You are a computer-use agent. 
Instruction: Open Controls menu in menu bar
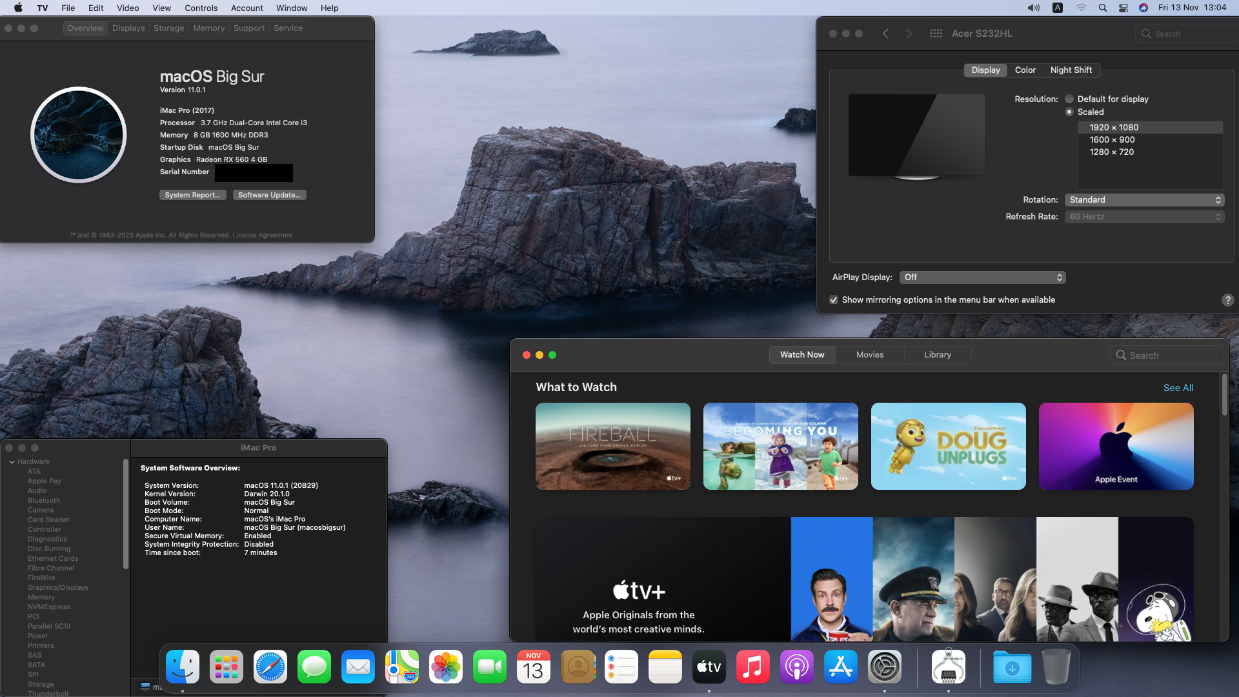point(201,8)
